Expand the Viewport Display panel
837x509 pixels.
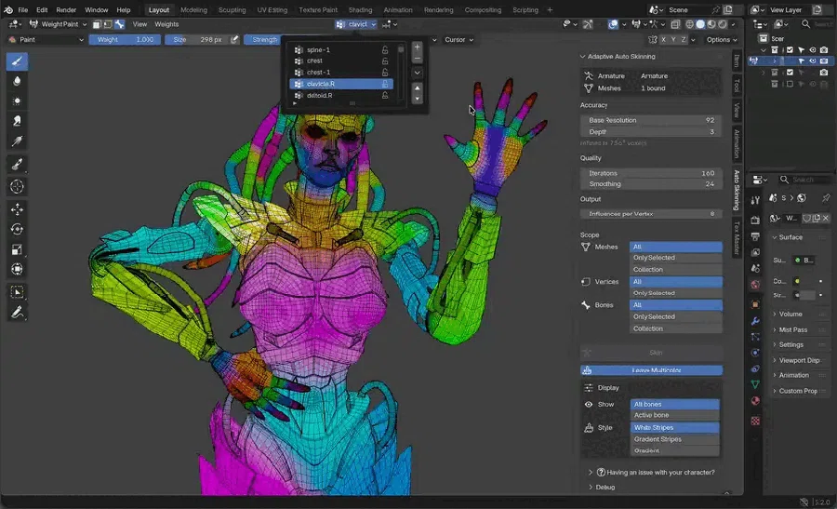point(798,360)
